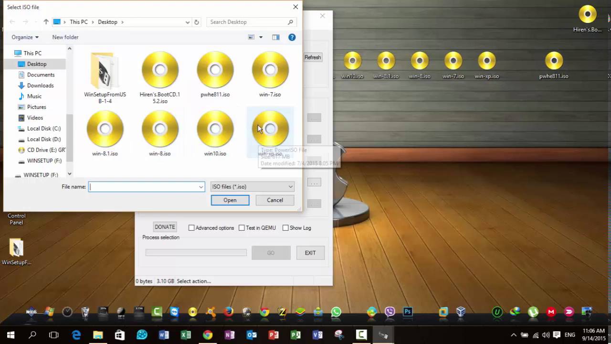Click the Open button

230,200
